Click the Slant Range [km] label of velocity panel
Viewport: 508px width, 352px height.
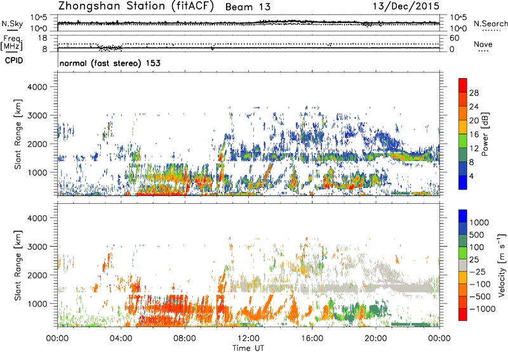[18, 266]
